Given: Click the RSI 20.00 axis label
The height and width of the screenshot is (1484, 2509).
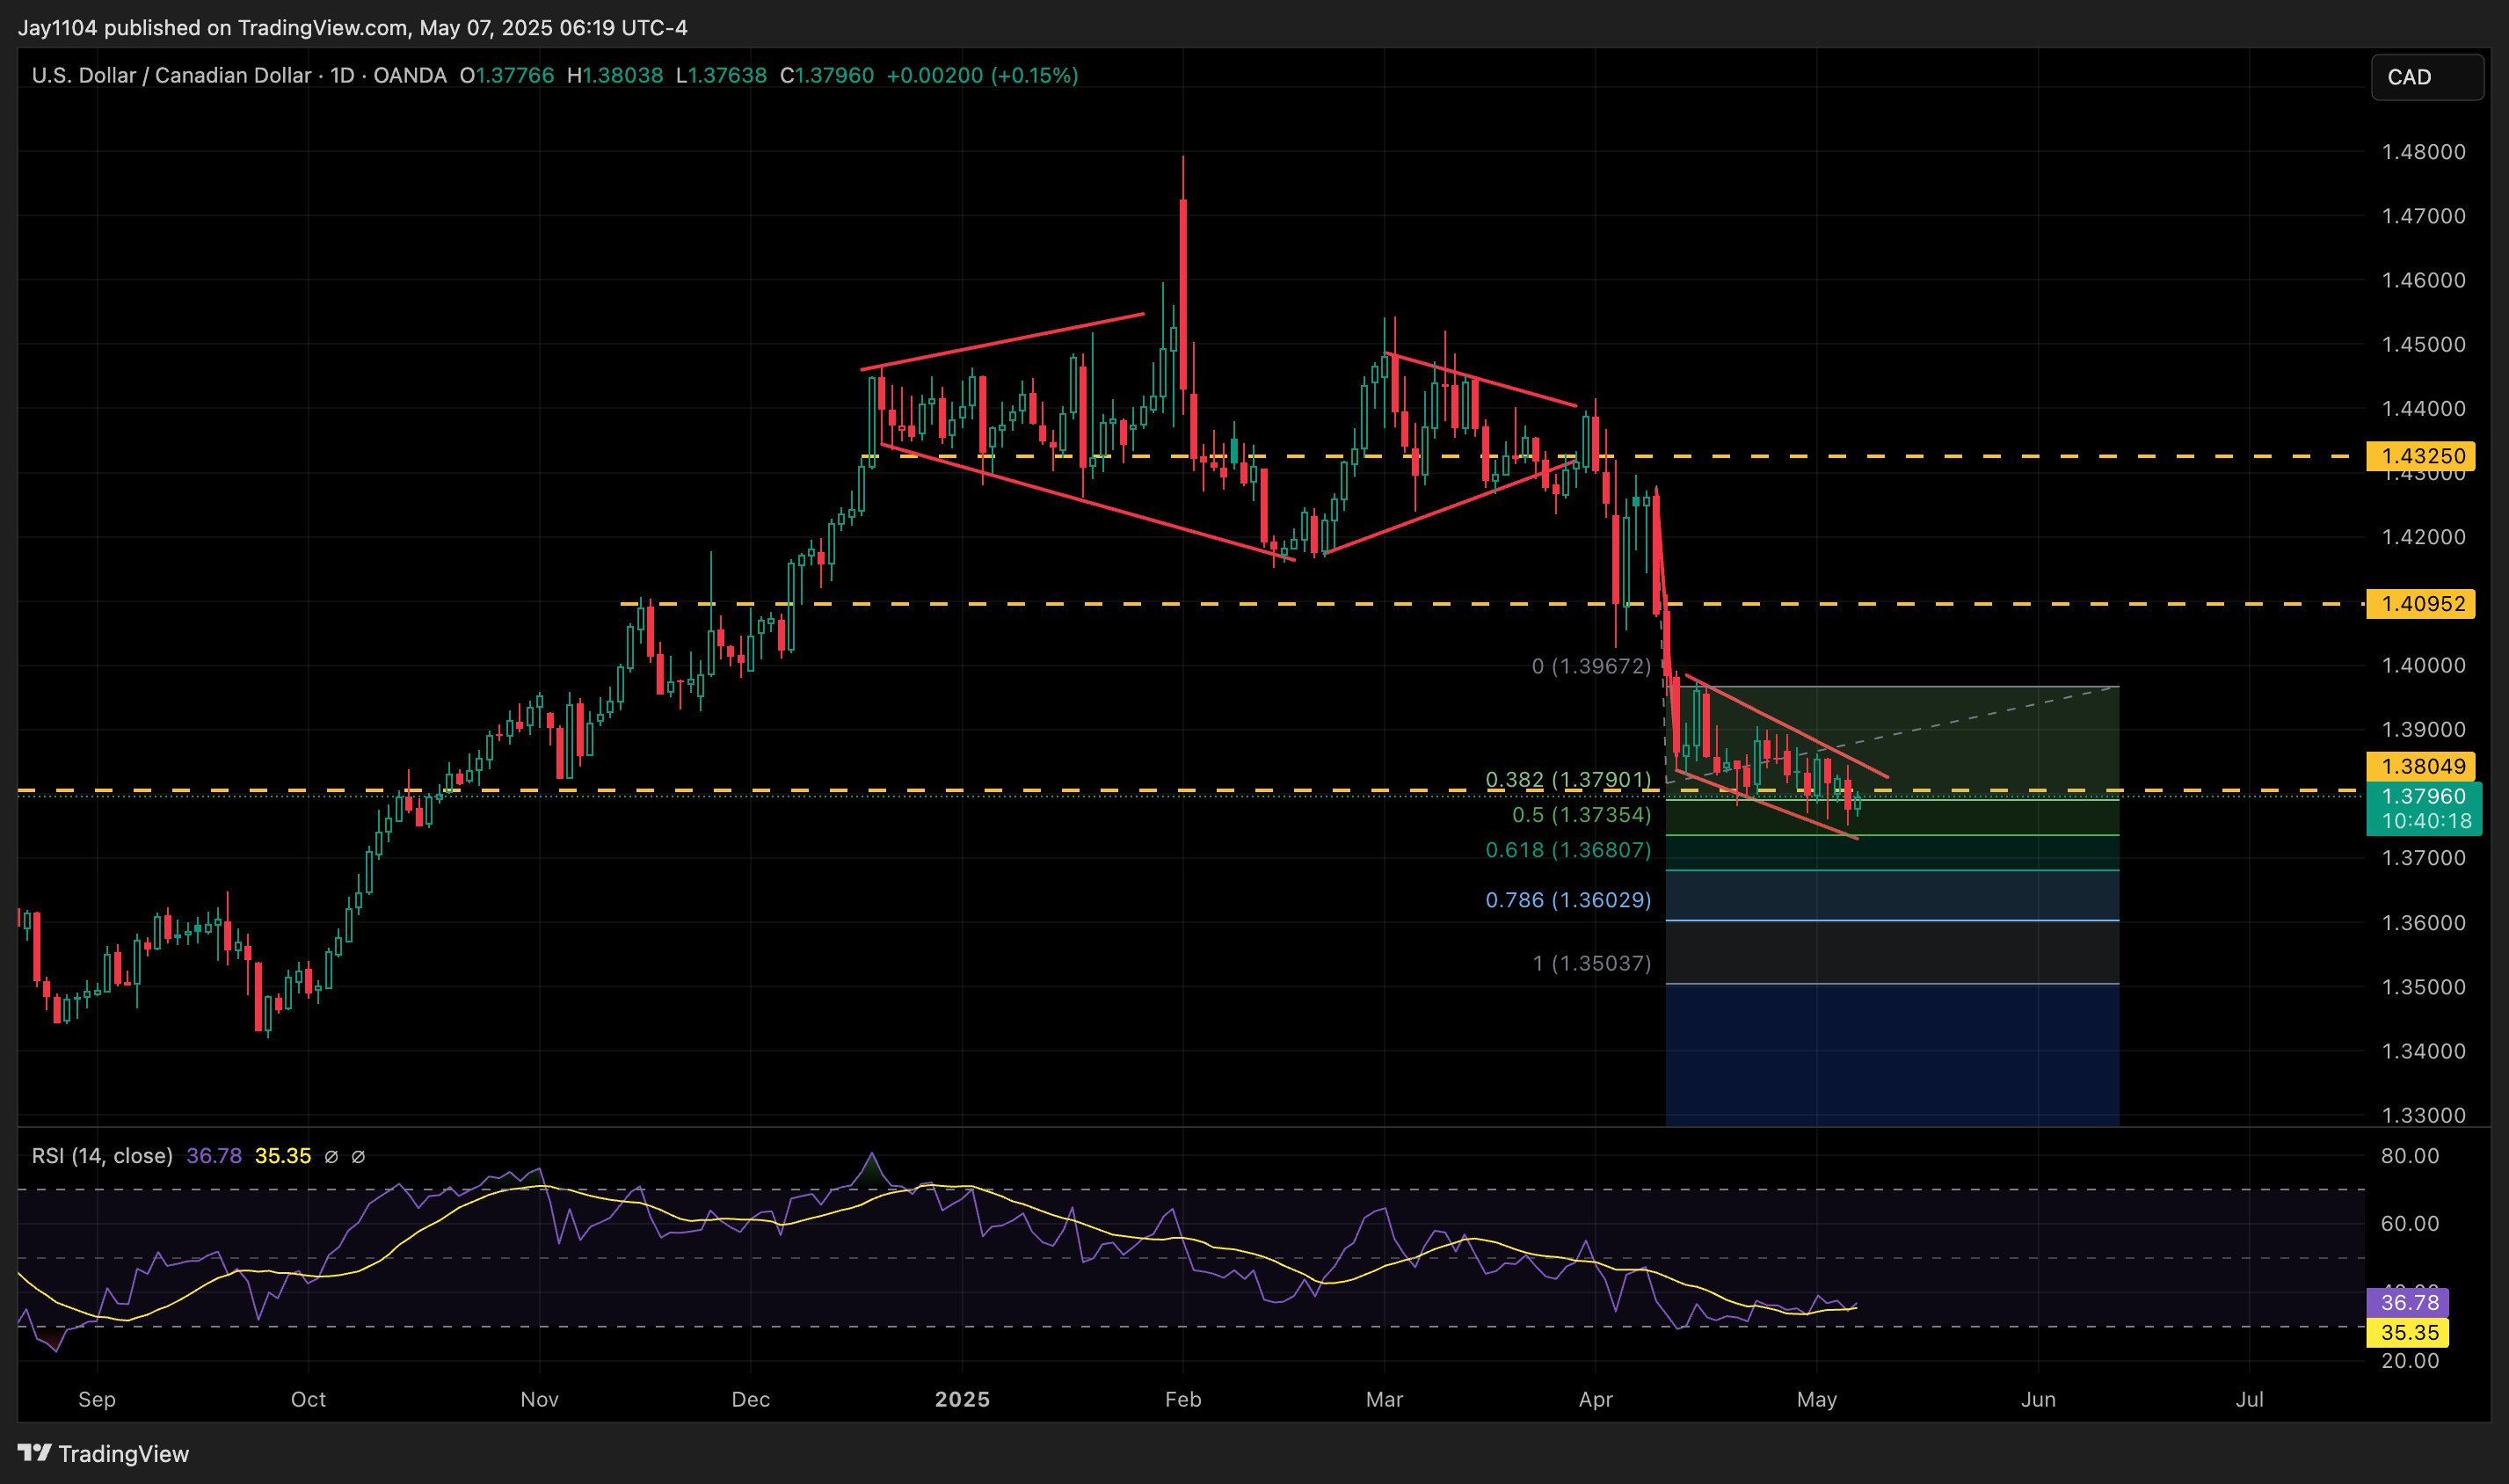Looking at the screenshot, I should [2410, 1360].
